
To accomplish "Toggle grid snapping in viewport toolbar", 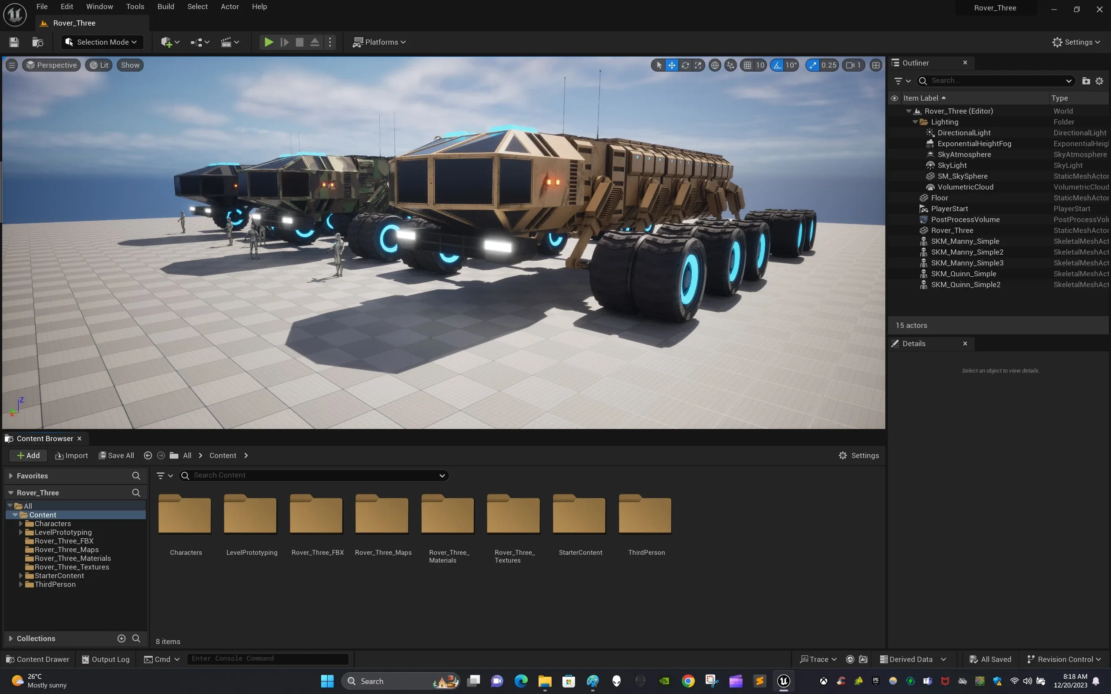I will pos(747,65).
